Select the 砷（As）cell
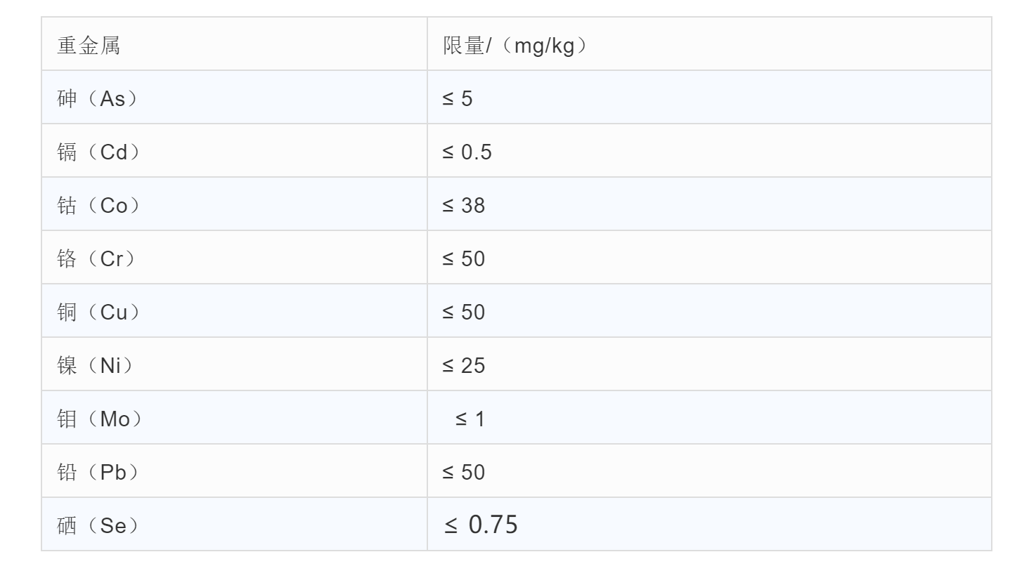This screenshot has width=1029, height=578. pos(97,99)
